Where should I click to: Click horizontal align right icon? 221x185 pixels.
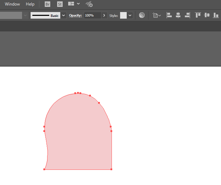(x=187, y=15)
